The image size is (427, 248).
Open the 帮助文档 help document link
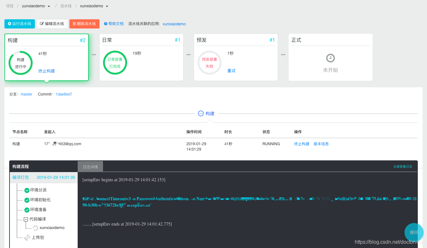114,24
